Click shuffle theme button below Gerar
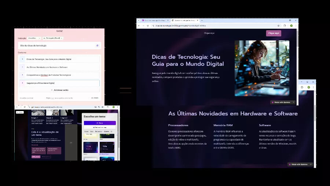330x186 pixels. click(x=100, y=128)
